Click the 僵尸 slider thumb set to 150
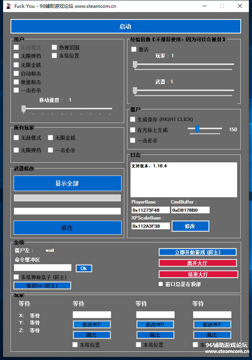 pyautogui.click(x=197, y=129)
